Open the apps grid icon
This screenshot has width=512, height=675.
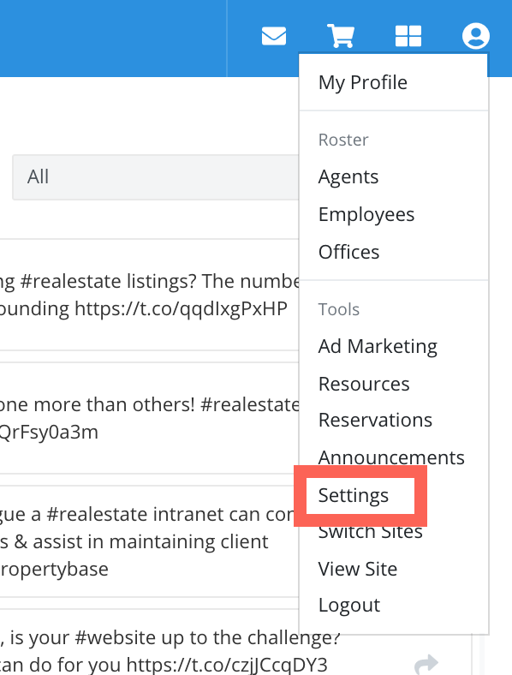(x=408, y=36)
